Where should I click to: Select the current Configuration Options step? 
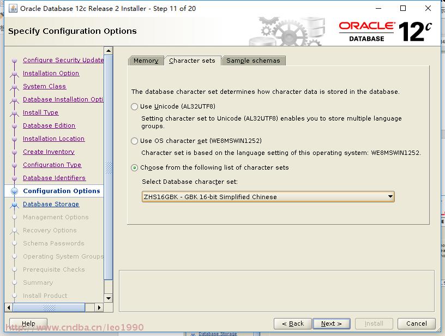click(62, 191)
